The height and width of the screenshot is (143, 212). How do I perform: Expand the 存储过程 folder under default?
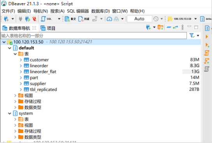point(15,101)
